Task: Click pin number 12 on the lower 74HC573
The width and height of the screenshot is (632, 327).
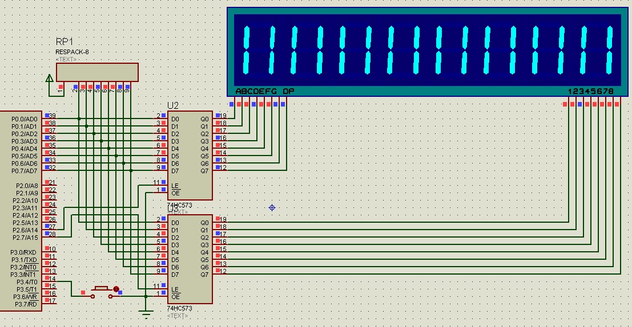Action: pos(223,271)
